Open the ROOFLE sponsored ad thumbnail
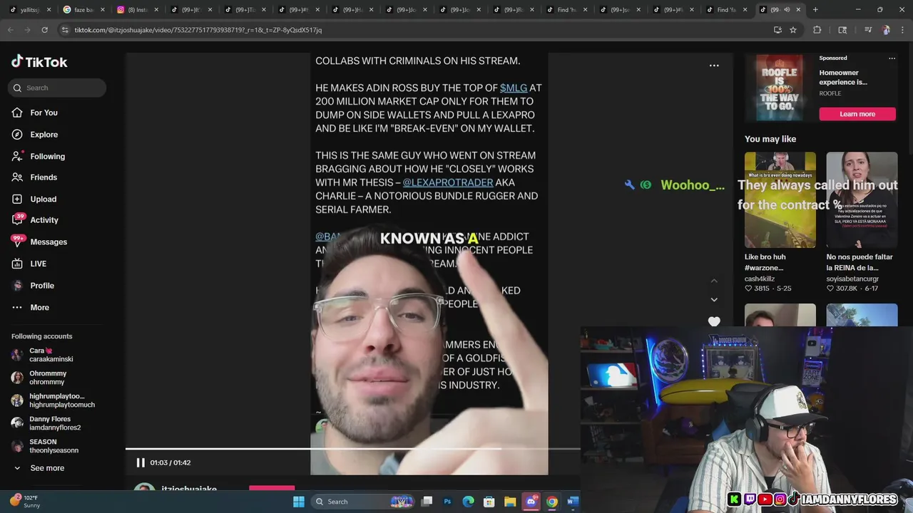The image size is (913, 513). click(779, 87)
